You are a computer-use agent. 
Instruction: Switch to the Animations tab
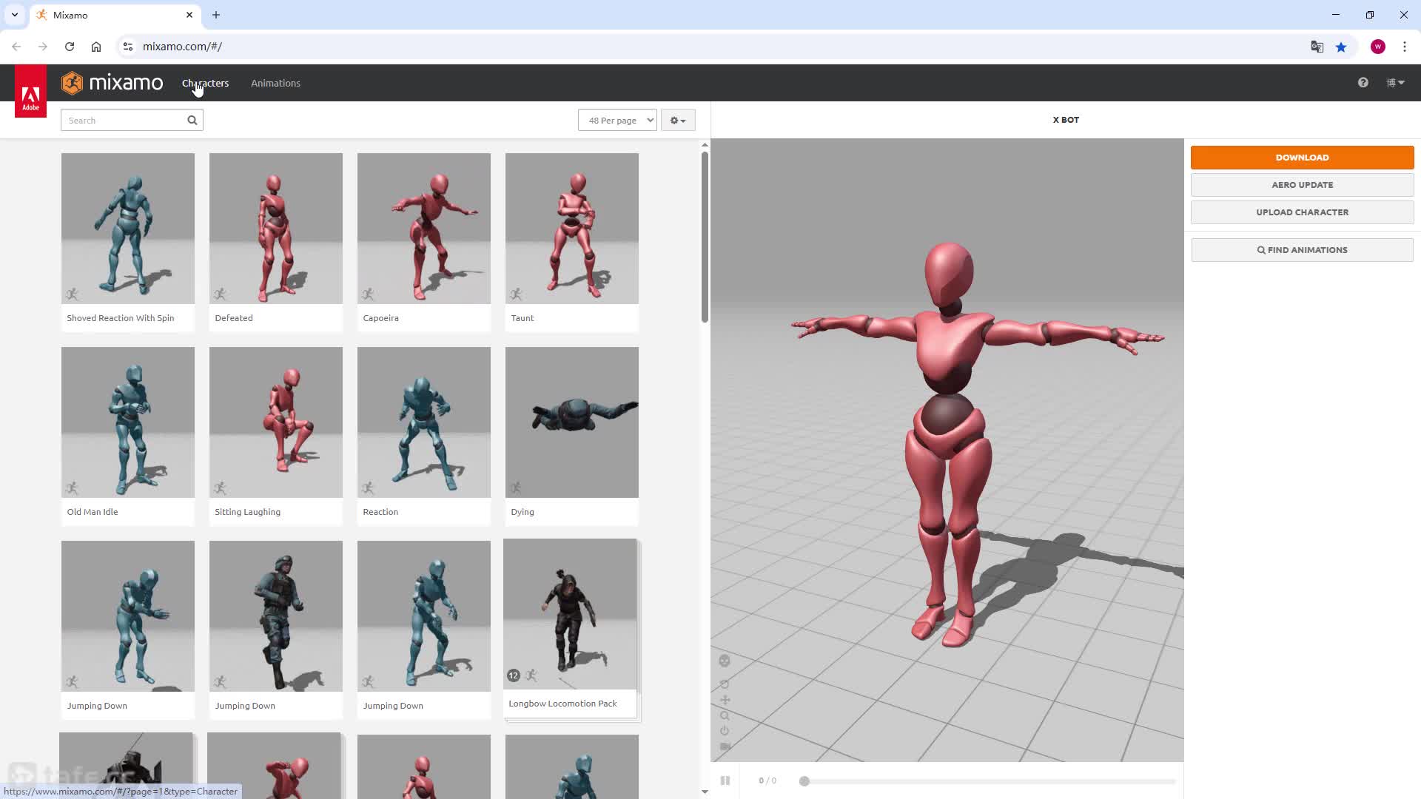(x=275, y=83)
